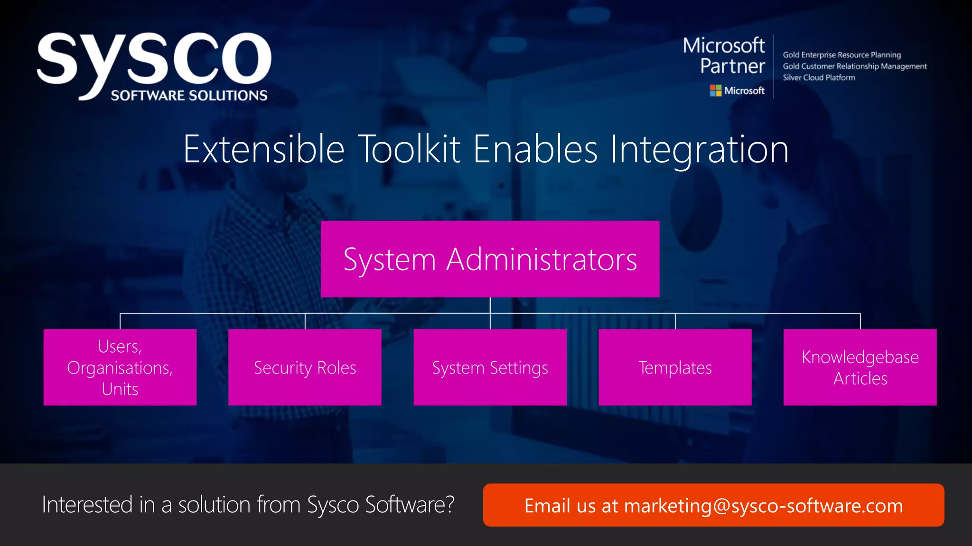Choose the System Settings box
Screen dimensions: 972x546
(490, 367)
